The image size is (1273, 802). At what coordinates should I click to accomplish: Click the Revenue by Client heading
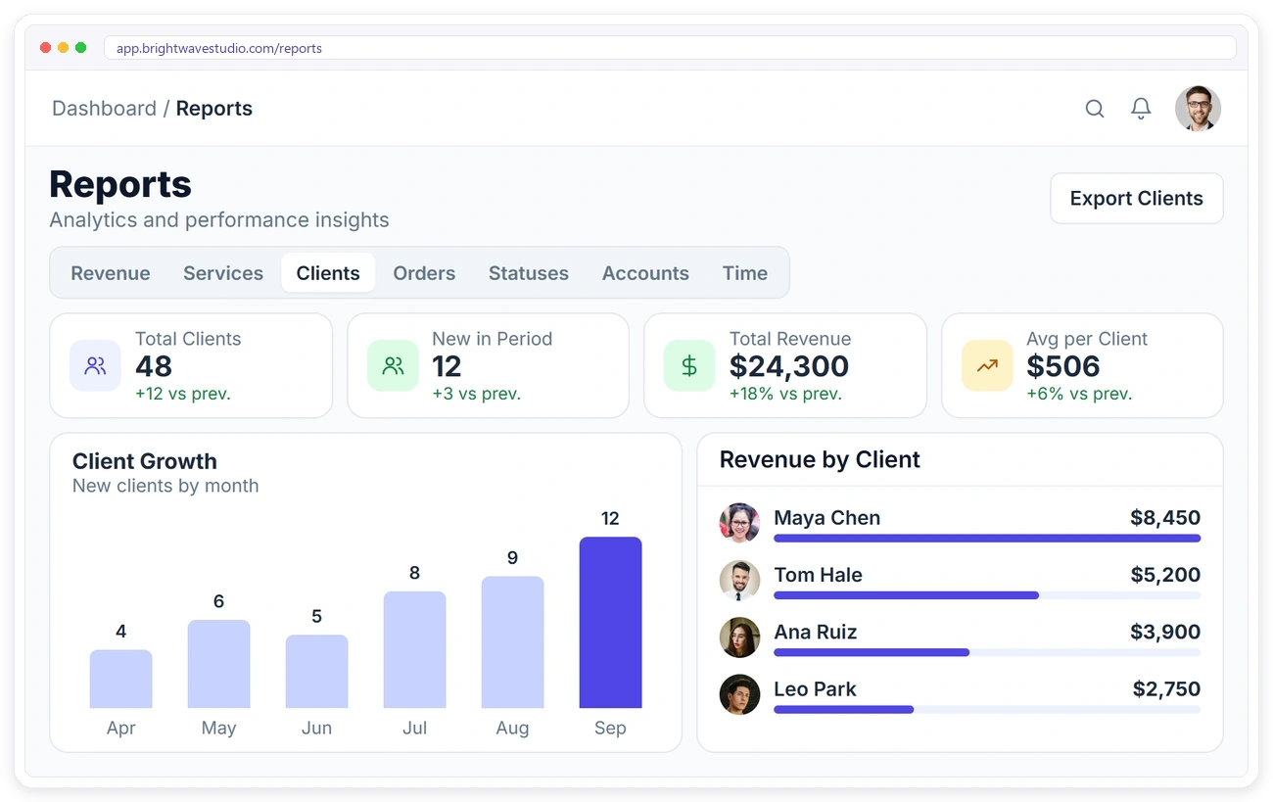[820, 460]
